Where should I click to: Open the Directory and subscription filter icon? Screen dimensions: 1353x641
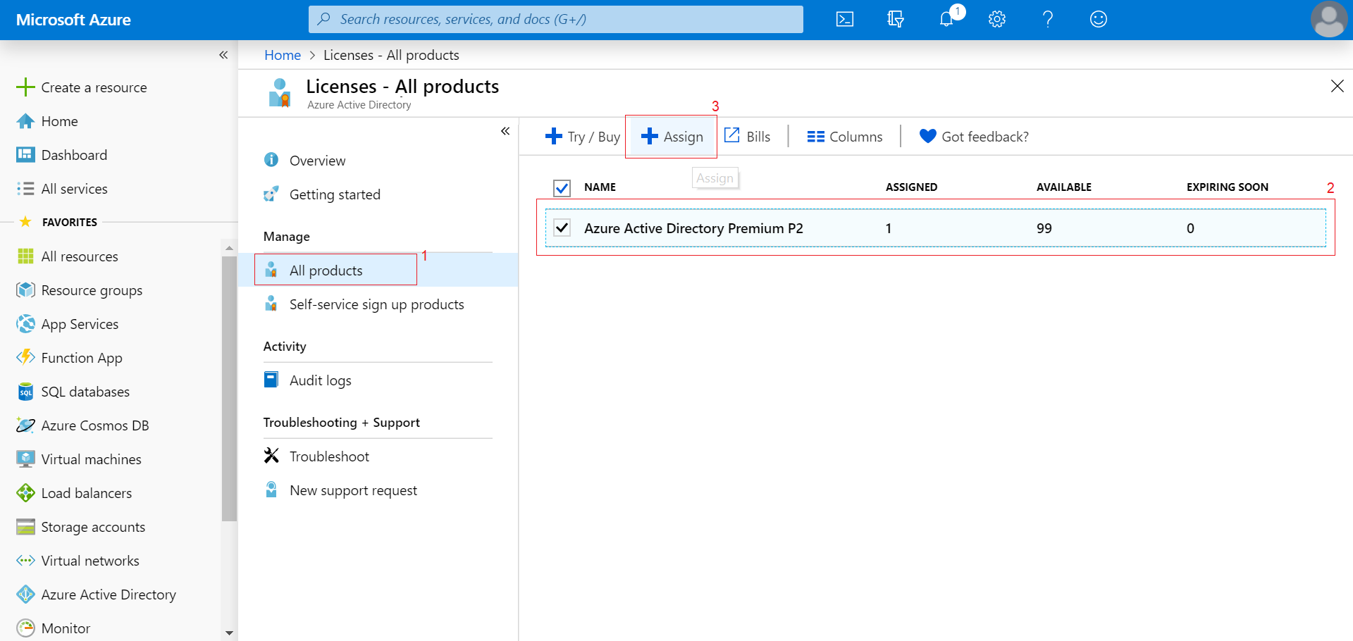[x=895, y=19]
